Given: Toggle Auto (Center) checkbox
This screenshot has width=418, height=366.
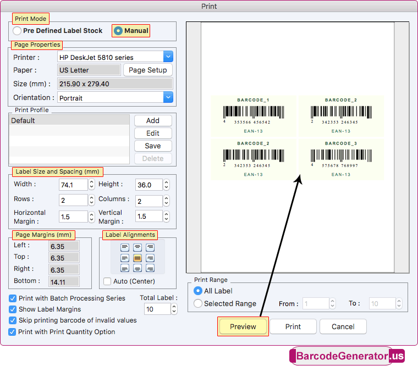Looking at the screenshot, I should point(107,281).
